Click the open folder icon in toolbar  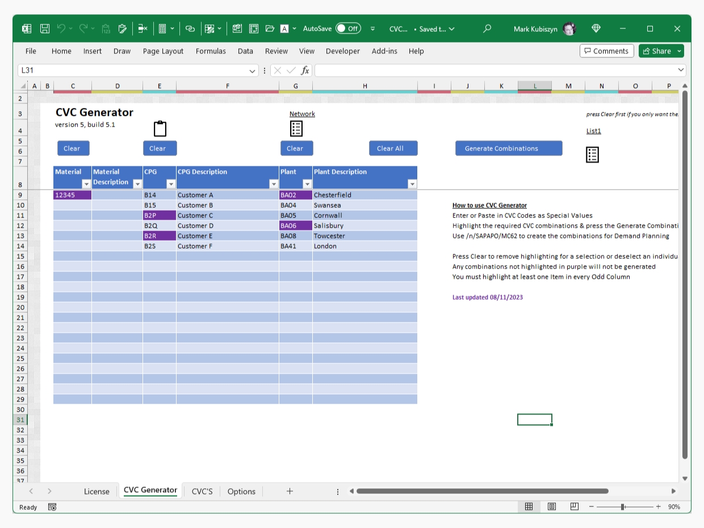(270, 28)
